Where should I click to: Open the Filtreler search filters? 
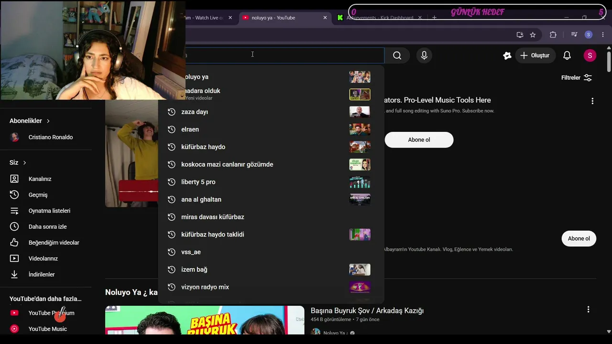click(577, 77)
